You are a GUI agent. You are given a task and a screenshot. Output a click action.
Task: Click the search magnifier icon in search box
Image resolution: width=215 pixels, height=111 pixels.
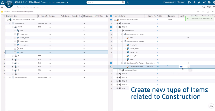123,2
